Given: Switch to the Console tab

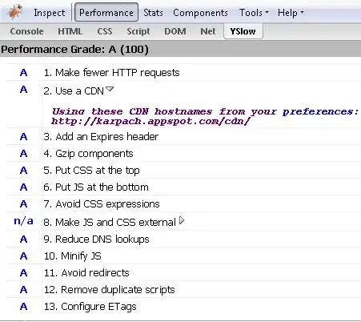Looking at the screenshot, I should (26, 31).
